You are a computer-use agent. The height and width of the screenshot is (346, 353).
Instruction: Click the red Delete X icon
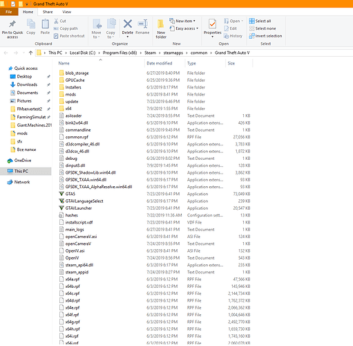[x=128, y=24]
